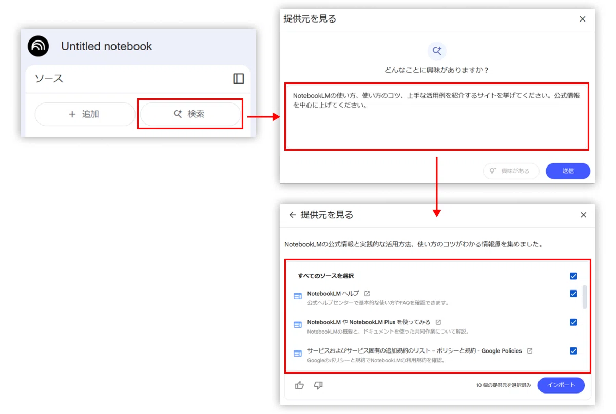
Task: Send the query with 送信 button
Action: [568, 171]
